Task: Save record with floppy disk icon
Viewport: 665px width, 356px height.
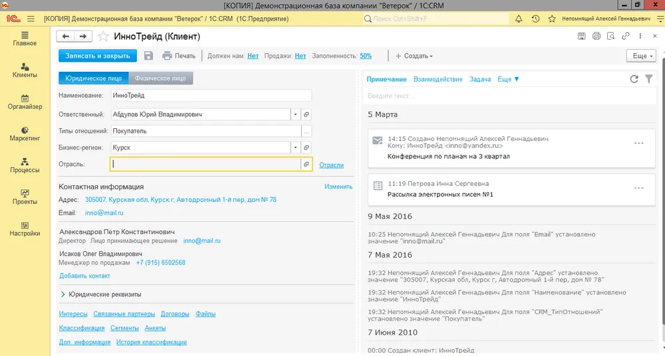Action: pos(148,56)
